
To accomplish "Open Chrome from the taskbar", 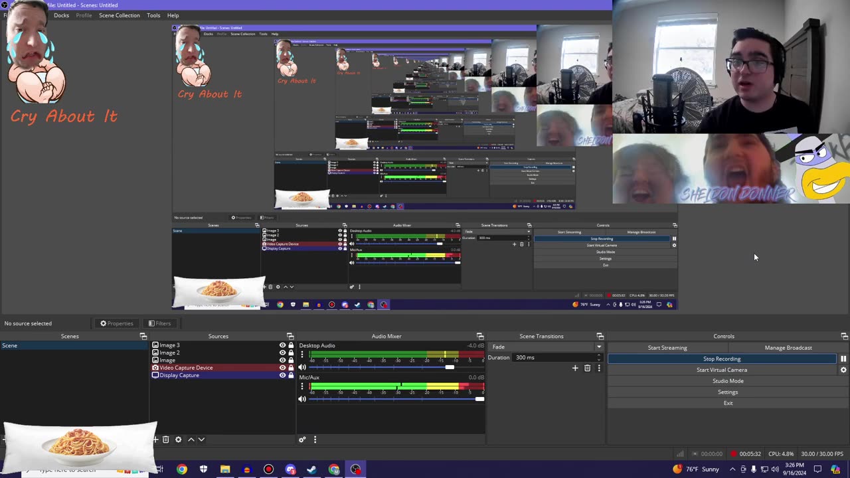I will coord(181,469).
